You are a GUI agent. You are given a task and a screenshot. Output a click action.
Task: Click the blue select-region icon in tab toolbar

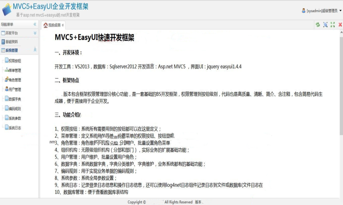(325, 25)
